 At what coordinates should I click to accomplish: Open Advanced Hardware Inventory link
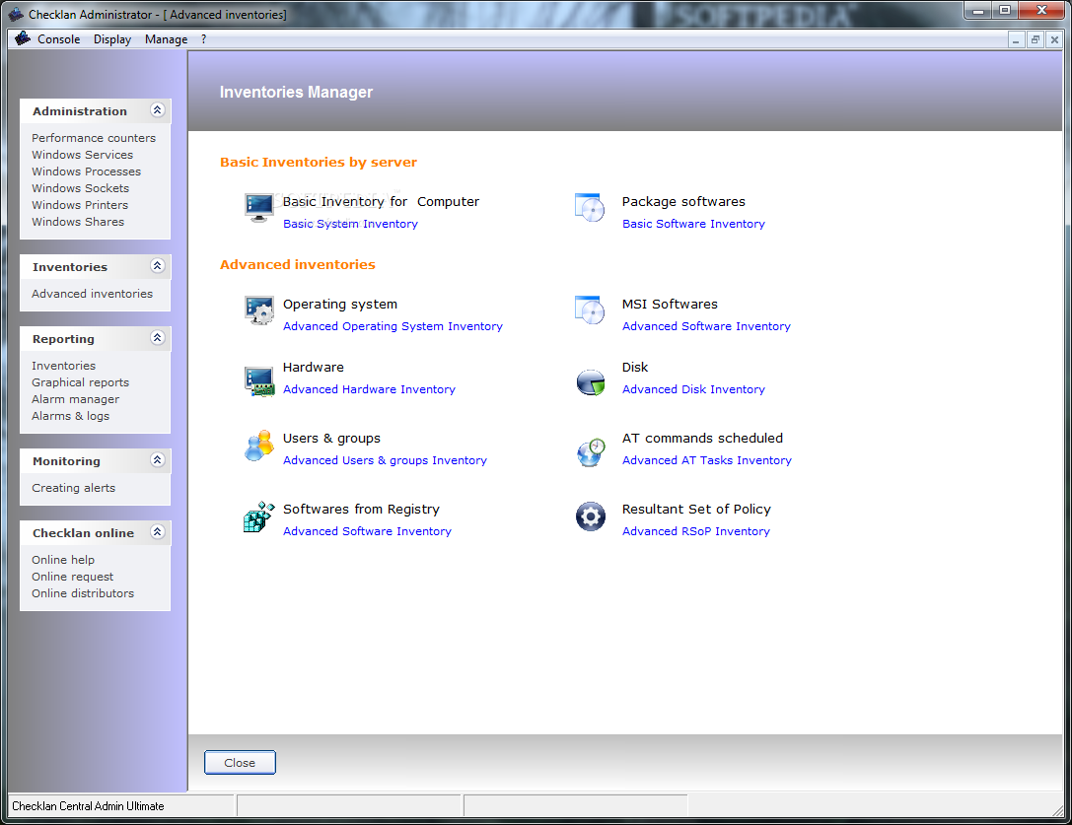pos(369,389)
